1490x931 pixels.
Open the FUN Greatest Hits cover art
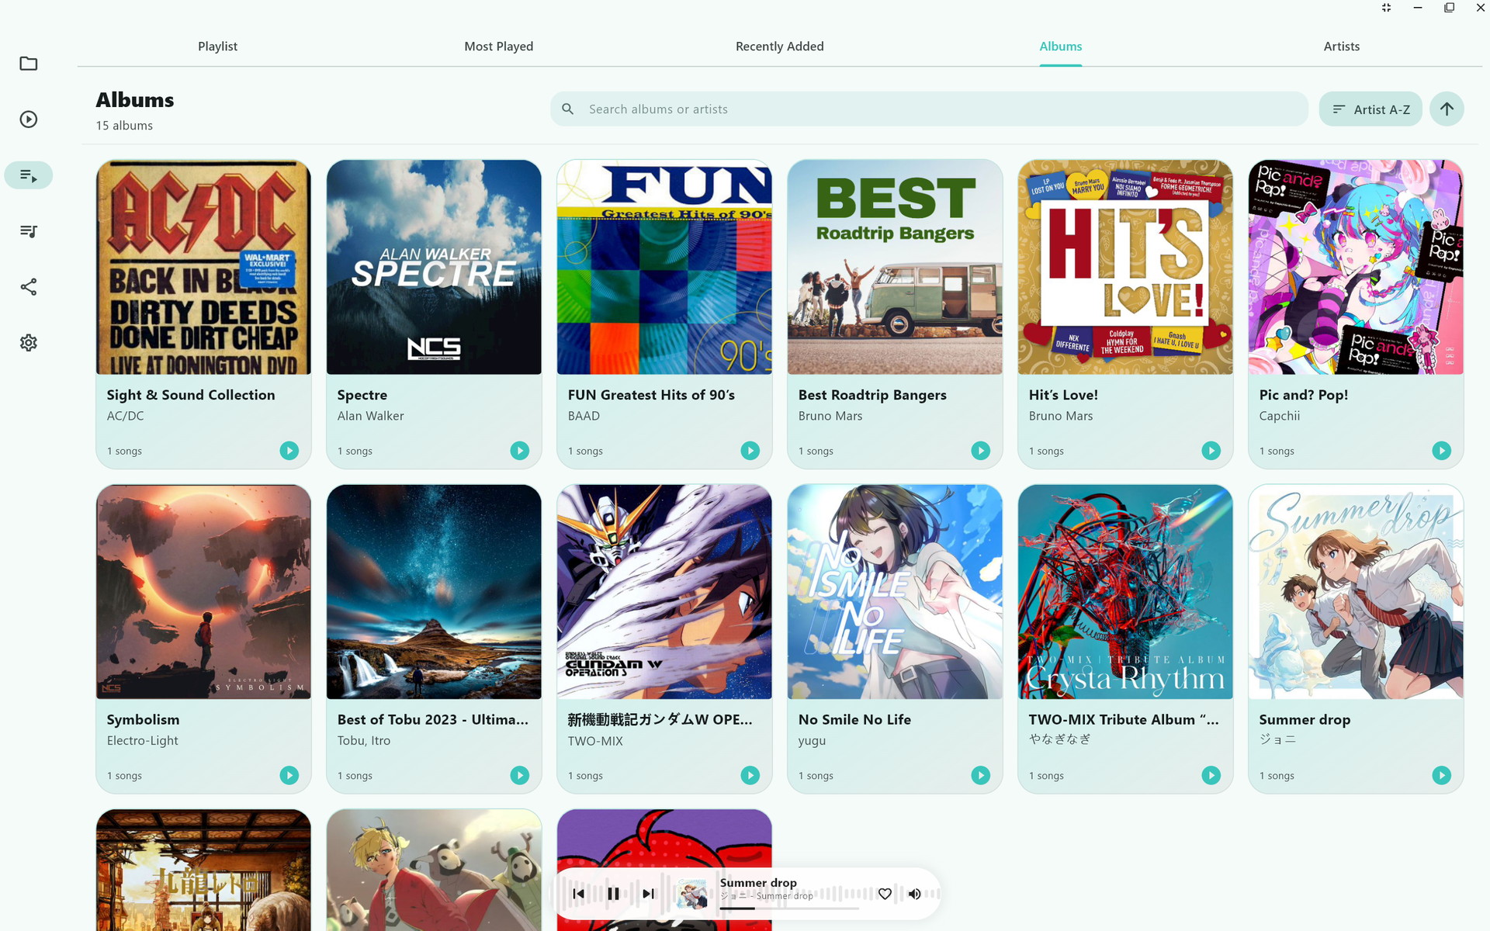coord(664,267)
